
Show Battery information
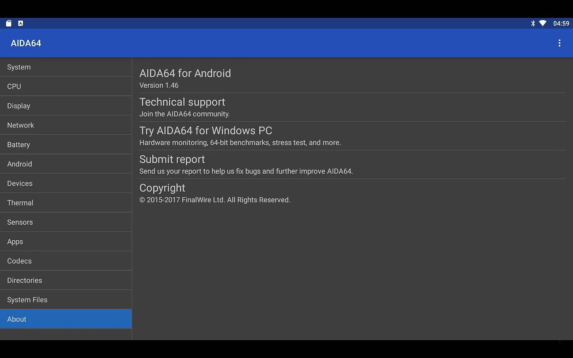coord(66,145)
